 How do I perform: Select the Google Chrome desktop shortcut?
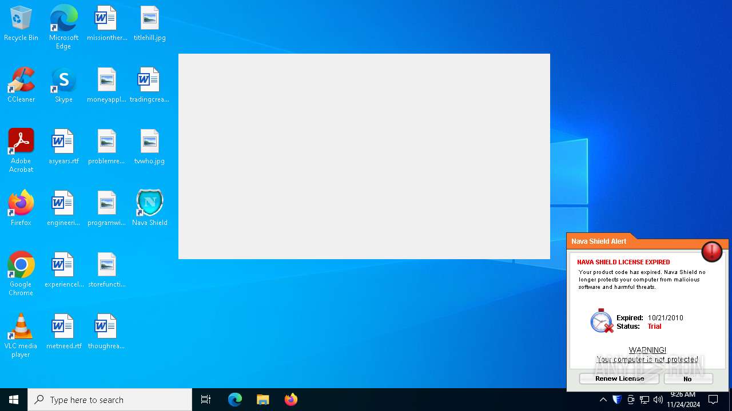point(21,274)
